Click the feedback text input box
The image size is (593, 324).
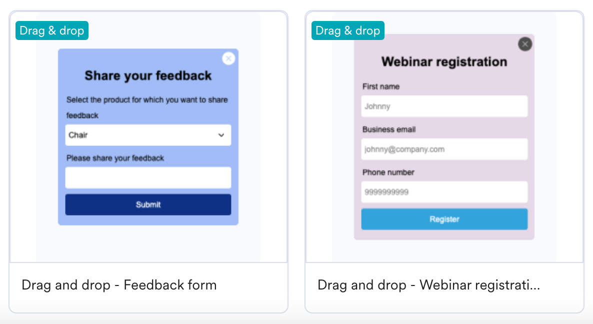(148, 177)
